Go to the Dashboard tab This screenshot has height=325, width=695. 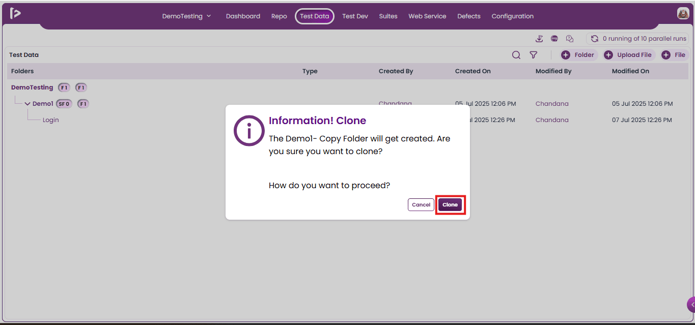click(x=243, y=16)
